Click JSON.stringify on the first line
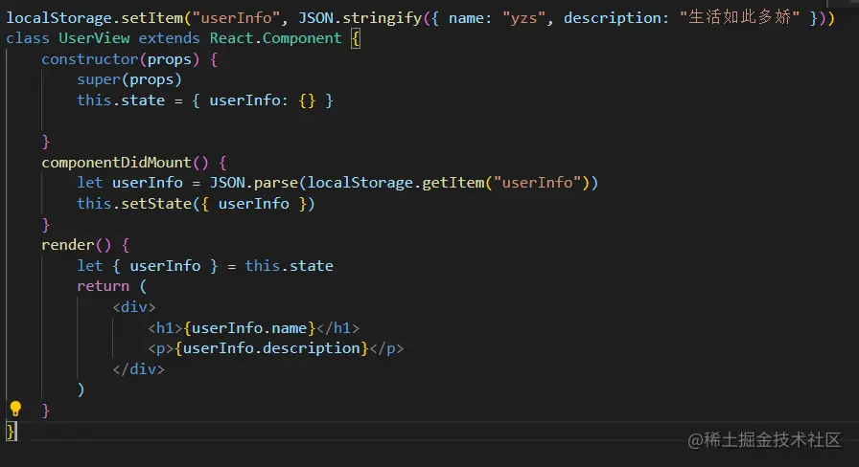The height and width of the screenshot is (467, 859). 360,18
